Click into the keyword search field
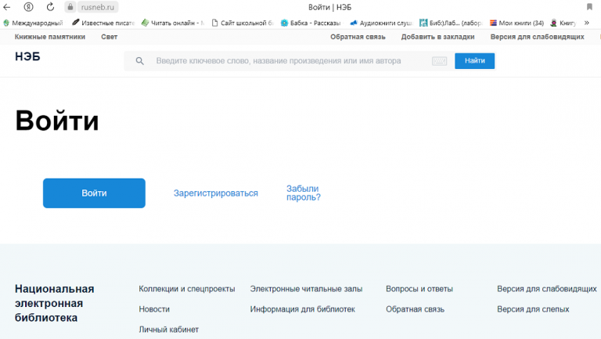The width and height of the screenshot is (601, 339). (290, 61)
